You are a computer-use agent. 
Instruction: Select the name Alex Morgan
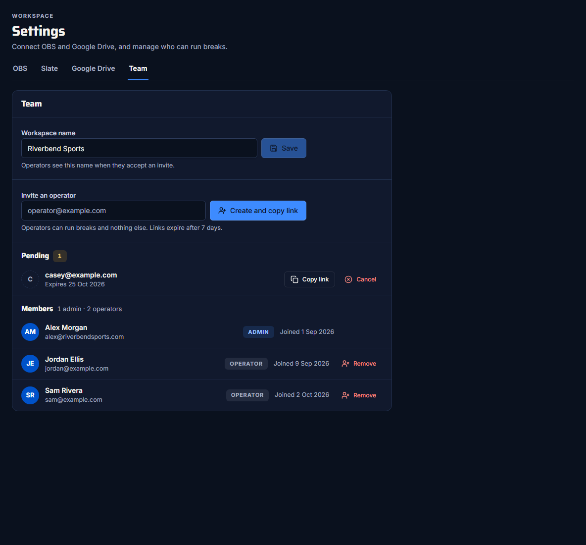pos(66,327)
